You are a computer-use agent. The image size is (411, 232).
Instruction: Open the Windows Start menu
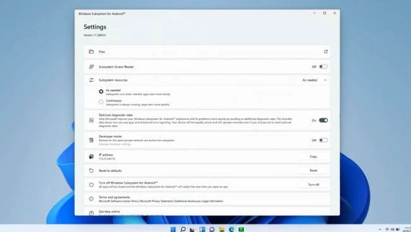(173, 229)
